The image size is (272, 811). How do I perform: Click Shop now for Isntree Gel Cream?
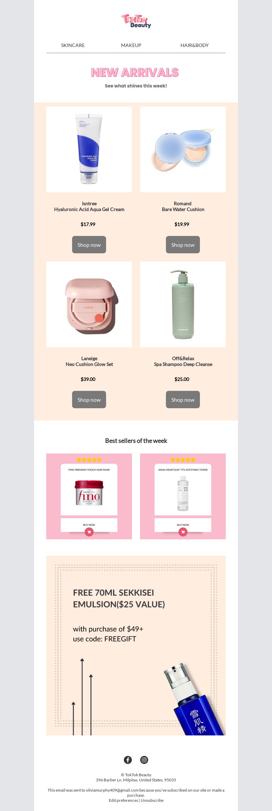(89, 244)
